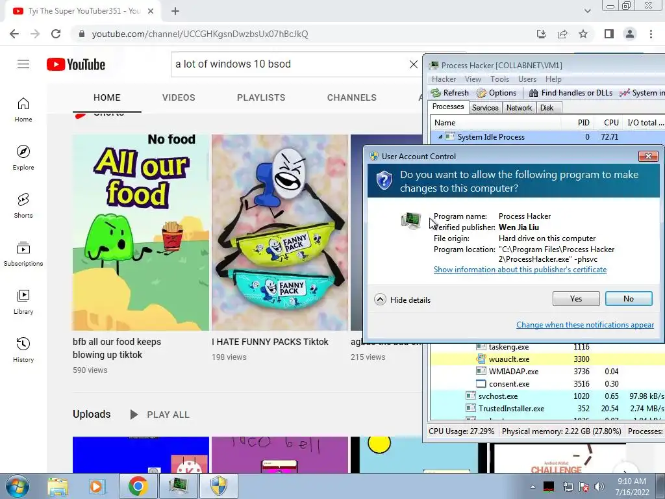
Task: Clear the YouTube search box text
Action: point(413,64)
